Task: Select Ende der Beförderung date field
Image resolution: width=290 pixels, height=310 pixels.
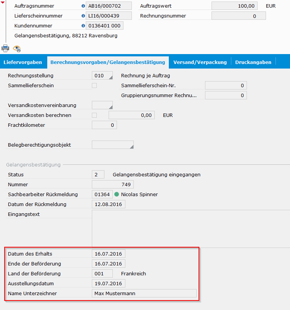Action: (x=108, y=264)
